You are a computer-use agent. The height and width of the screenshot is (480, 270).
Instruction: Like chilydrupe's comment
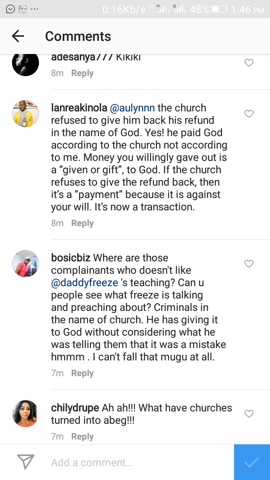[x=249, y=414]
